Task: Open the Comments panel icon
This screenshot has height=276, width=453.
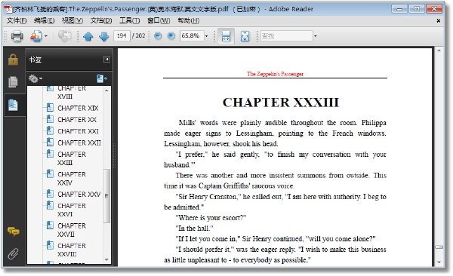Action: [x=14, y=232]
